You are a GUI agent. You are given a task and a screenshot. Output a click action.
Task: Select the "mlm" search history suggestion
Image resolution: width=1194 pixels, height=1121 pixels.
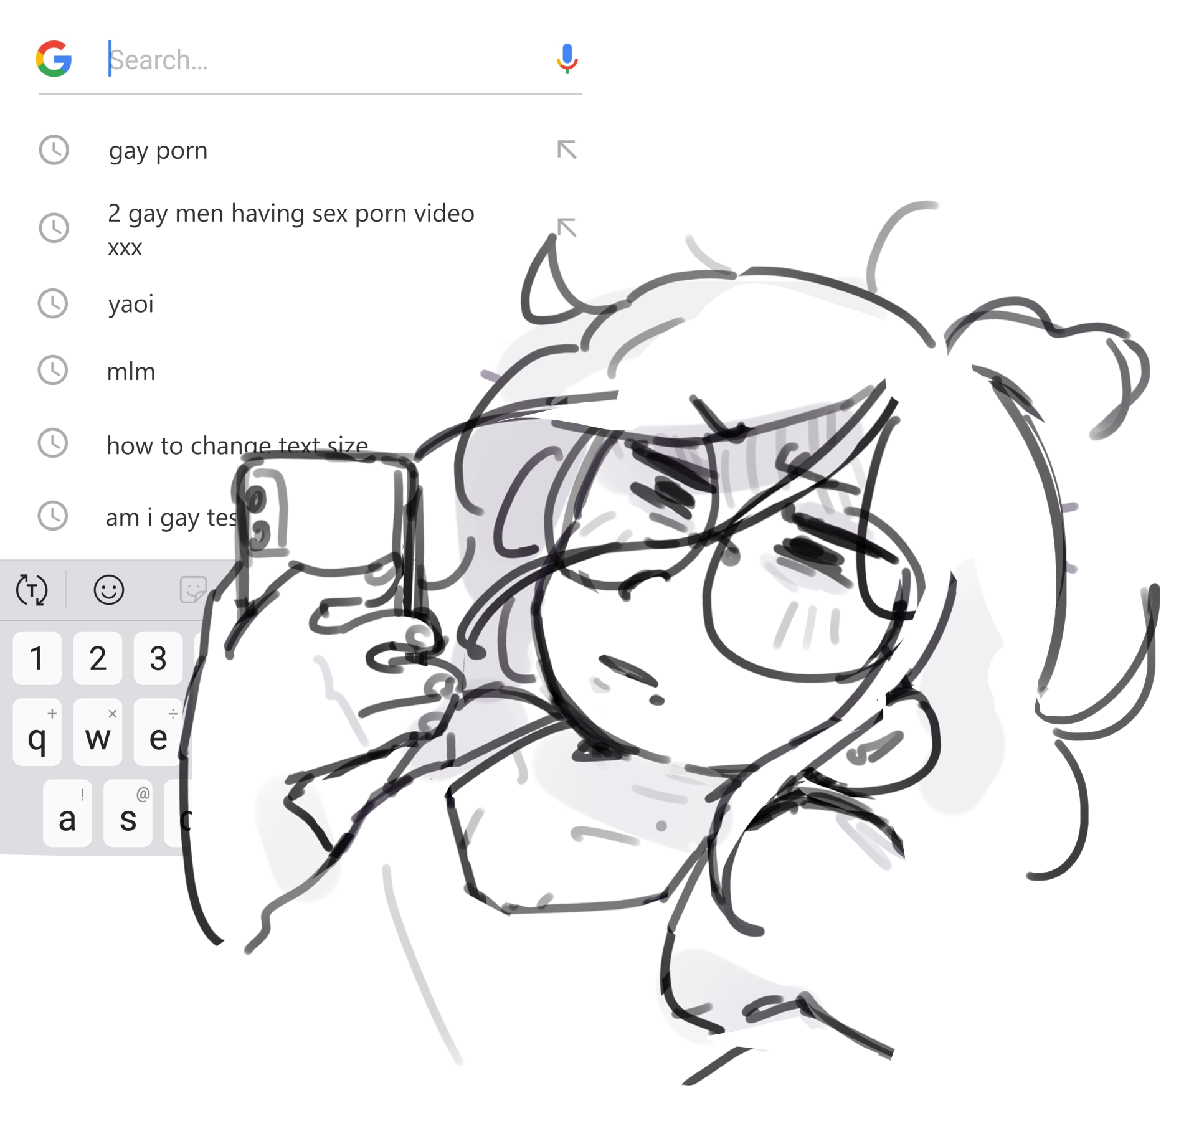(x=131, y=371)
